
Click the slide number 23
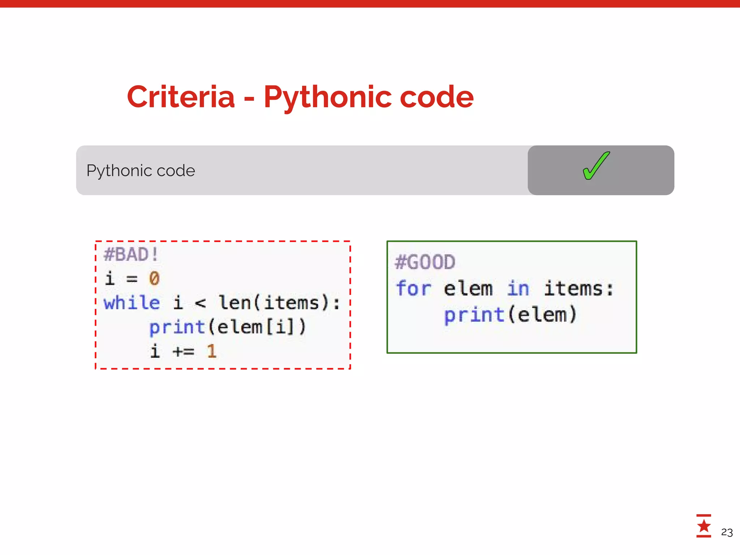click(x=727, y=532)
